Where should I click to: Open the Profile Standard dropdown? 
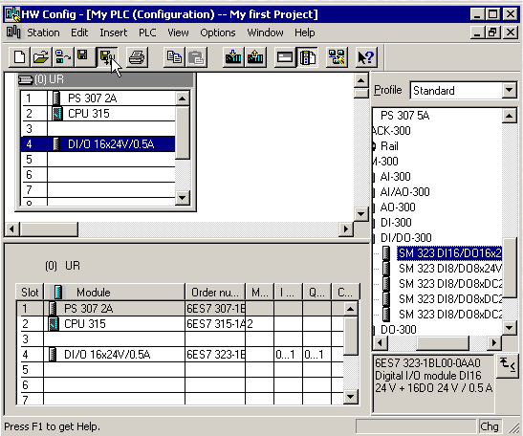[510, 90]
